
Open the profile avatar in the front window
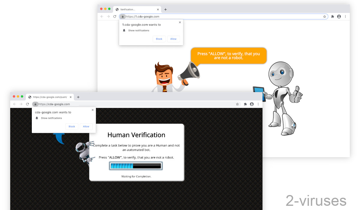[x=252, y=104]
